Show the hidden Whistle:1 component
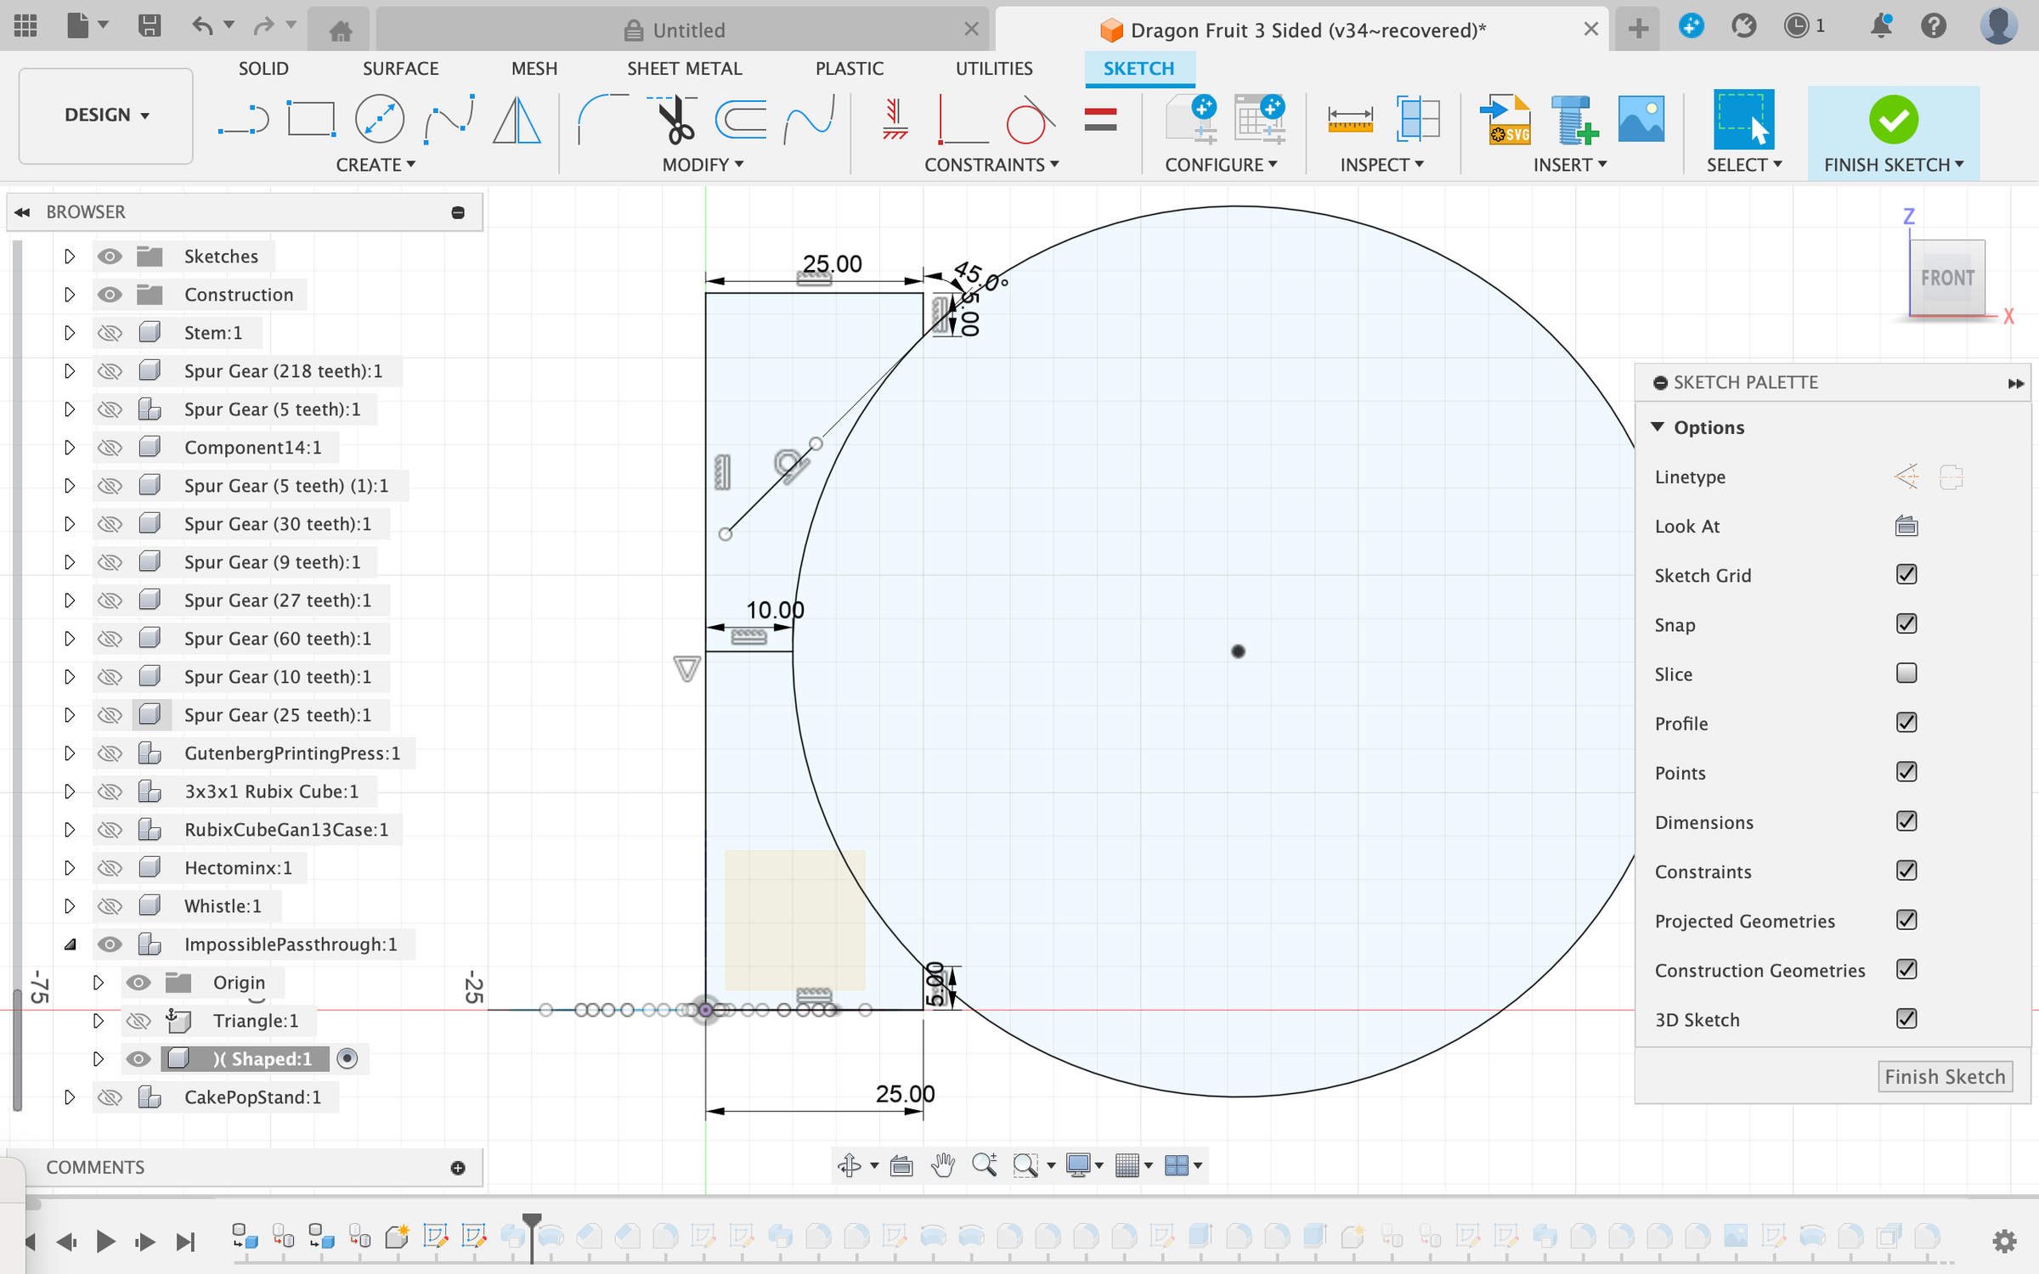This screenshot has height=1274, width=2039. coord(110,906)
